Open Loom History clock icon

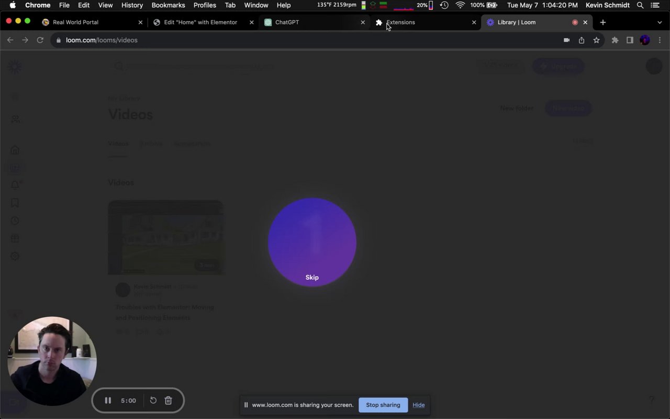pyautogui.click(x=15, y=220)
